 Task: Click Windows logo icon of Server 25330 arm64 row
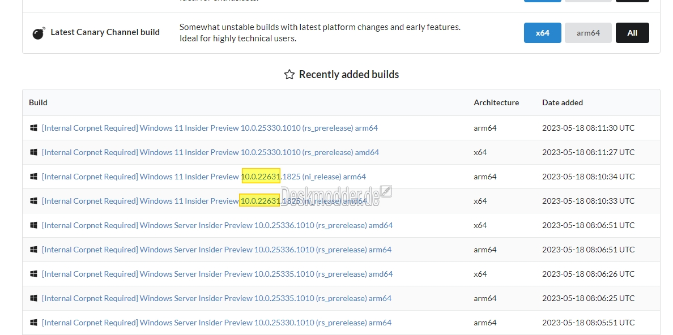(33, 323)
